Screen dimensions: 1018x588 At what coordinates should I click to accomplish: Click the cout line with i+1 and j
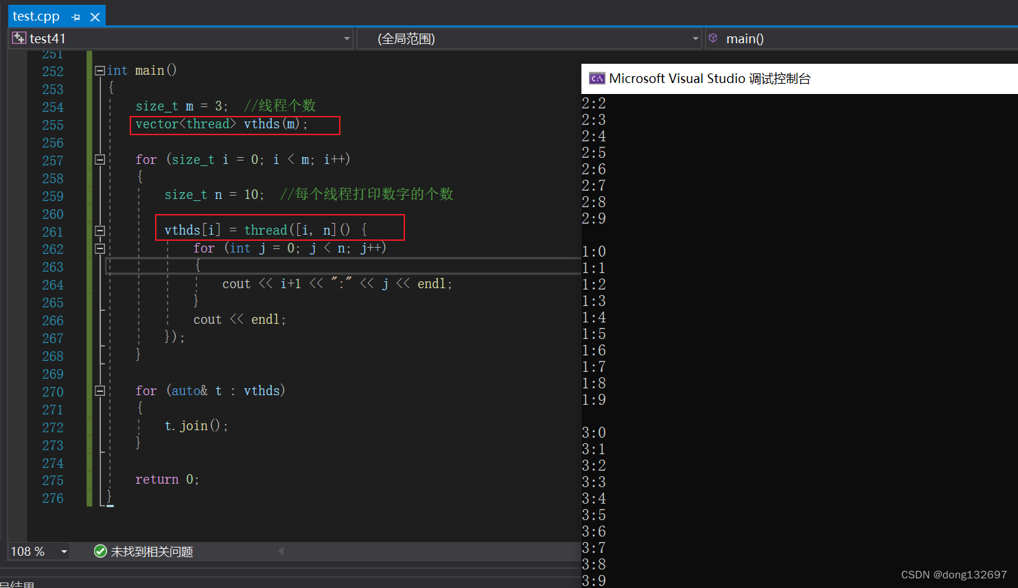337,284
